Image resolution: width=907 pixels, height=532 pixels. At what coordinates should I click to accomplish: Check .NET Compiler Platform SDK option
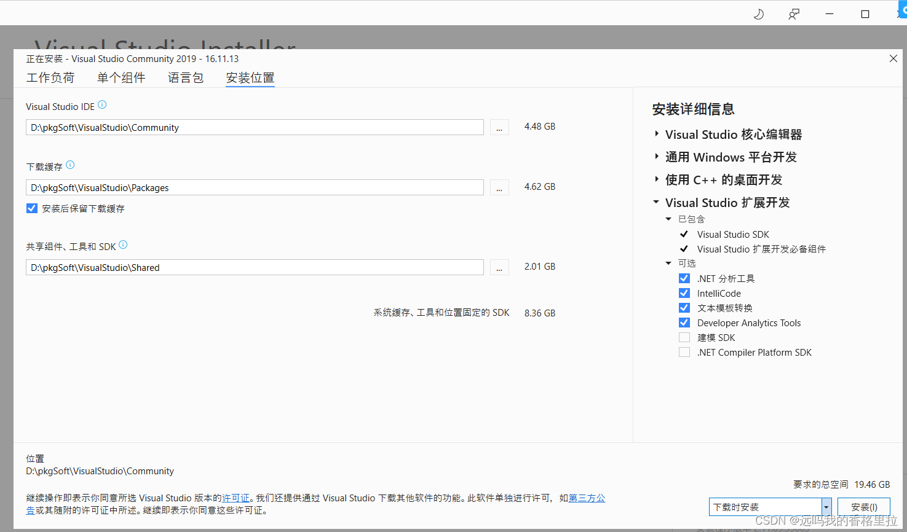pos(684,352)
